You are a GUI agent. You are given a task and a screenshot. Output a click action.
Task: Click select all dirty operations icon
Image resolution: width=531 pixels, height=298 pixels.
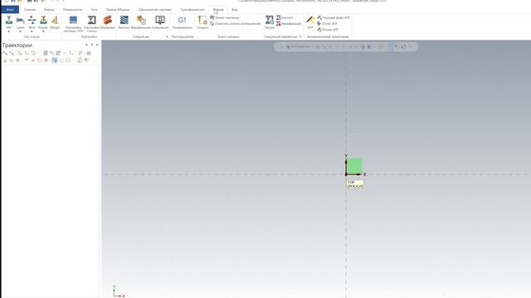coord(12,53)
